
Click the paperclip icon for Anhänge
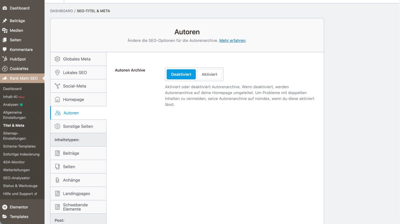pyautogui.click(x=57, y=180)
